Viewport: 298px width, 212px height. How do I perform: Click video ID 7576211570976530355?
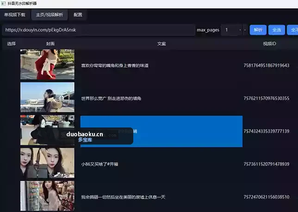267,98
